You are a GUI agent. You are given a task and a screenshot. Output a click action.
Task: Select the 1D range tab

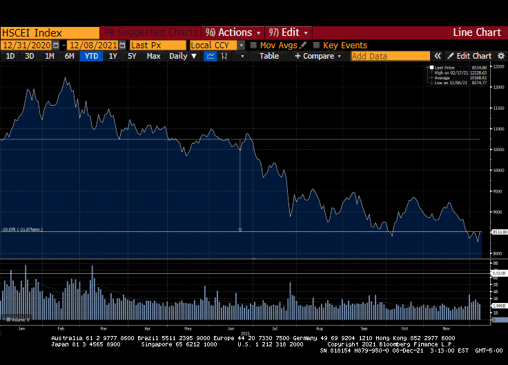click(10, 56)
